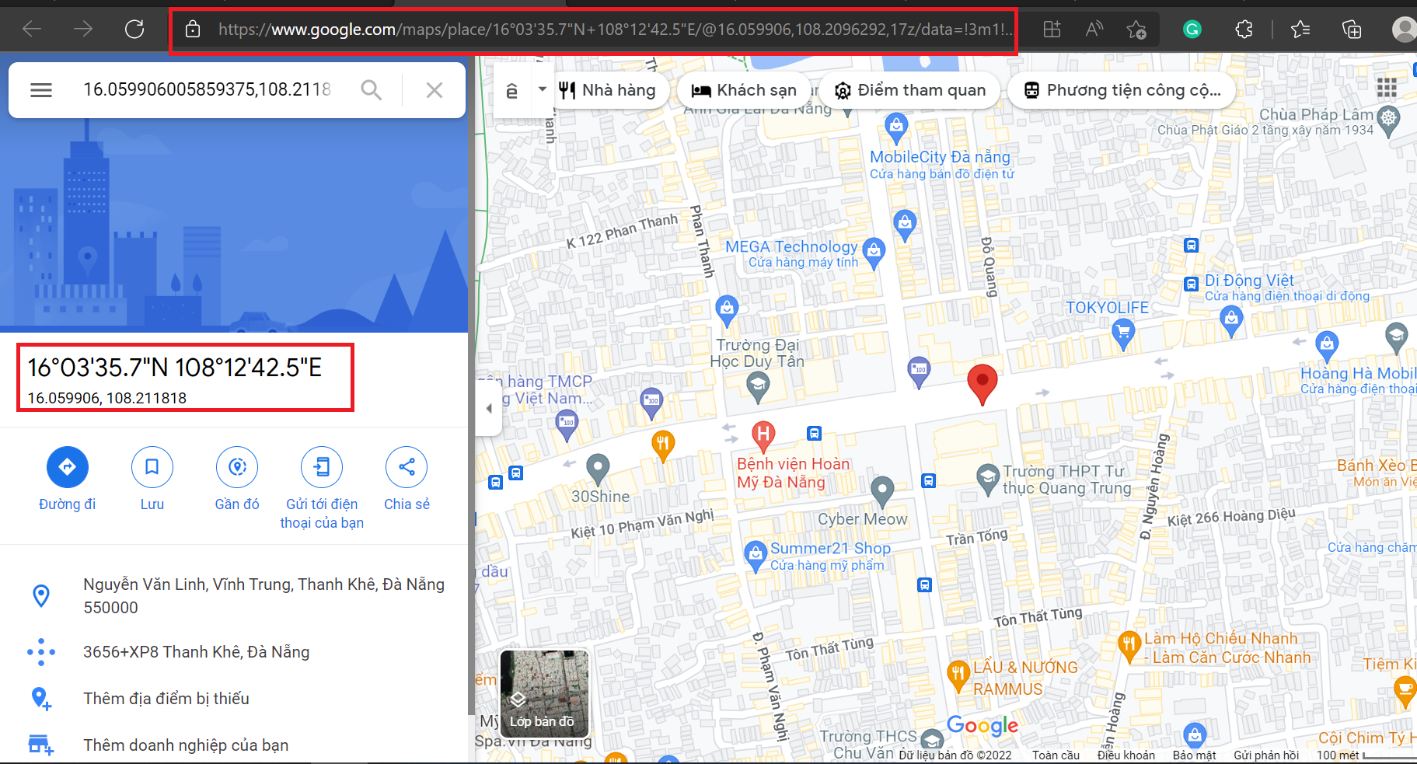Screen dimensions: 1417x764
Task: Click the Cyber Meow location pin
Action: 881,491
